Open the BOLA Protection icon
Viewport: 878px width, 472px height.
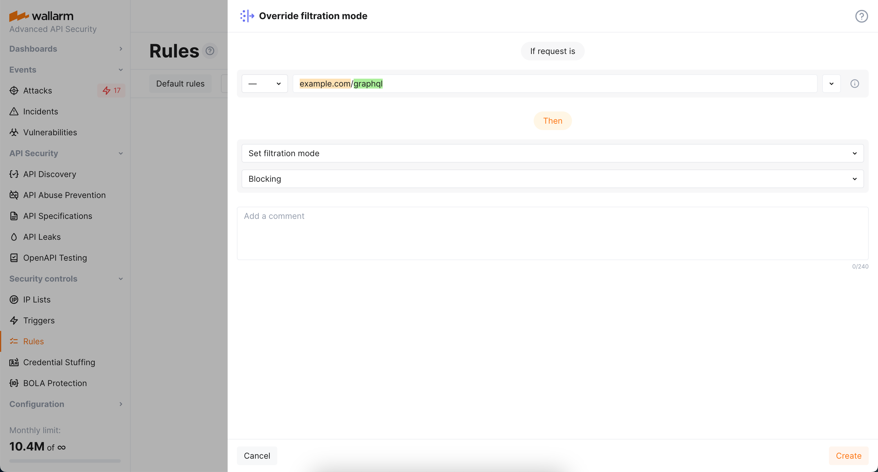tap(14, 383)
